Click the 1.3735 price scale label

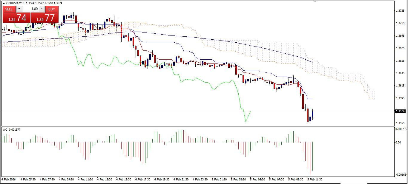click(x=400, y=11)
